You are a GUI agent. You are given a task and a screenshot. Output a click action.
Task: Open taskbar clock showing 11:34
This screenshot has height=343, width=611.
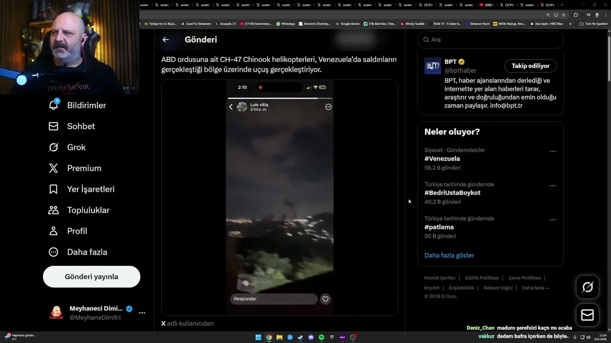600,337
